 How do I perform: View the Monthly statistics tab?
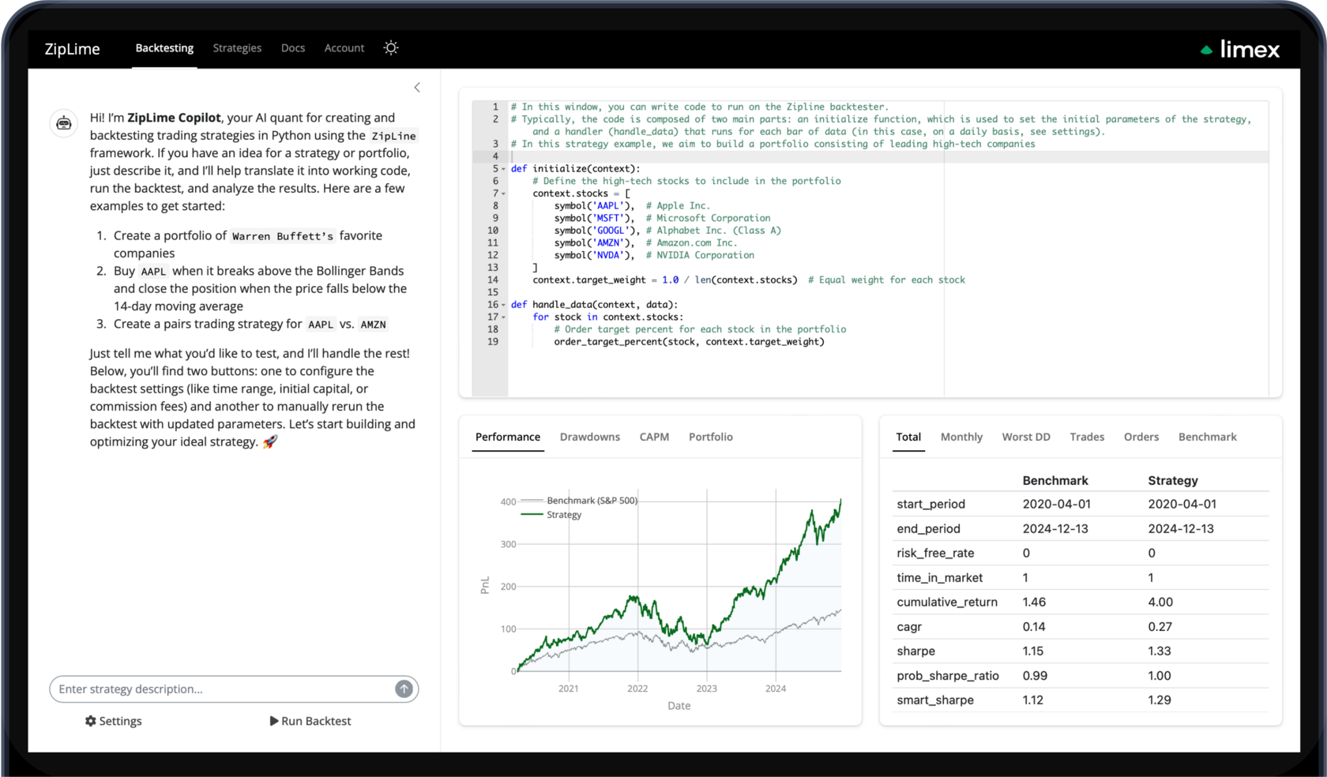[x=961, y=437]
